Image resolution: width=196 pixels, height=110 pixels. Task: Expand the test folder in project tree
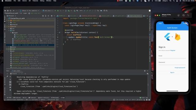pos(9,49)
